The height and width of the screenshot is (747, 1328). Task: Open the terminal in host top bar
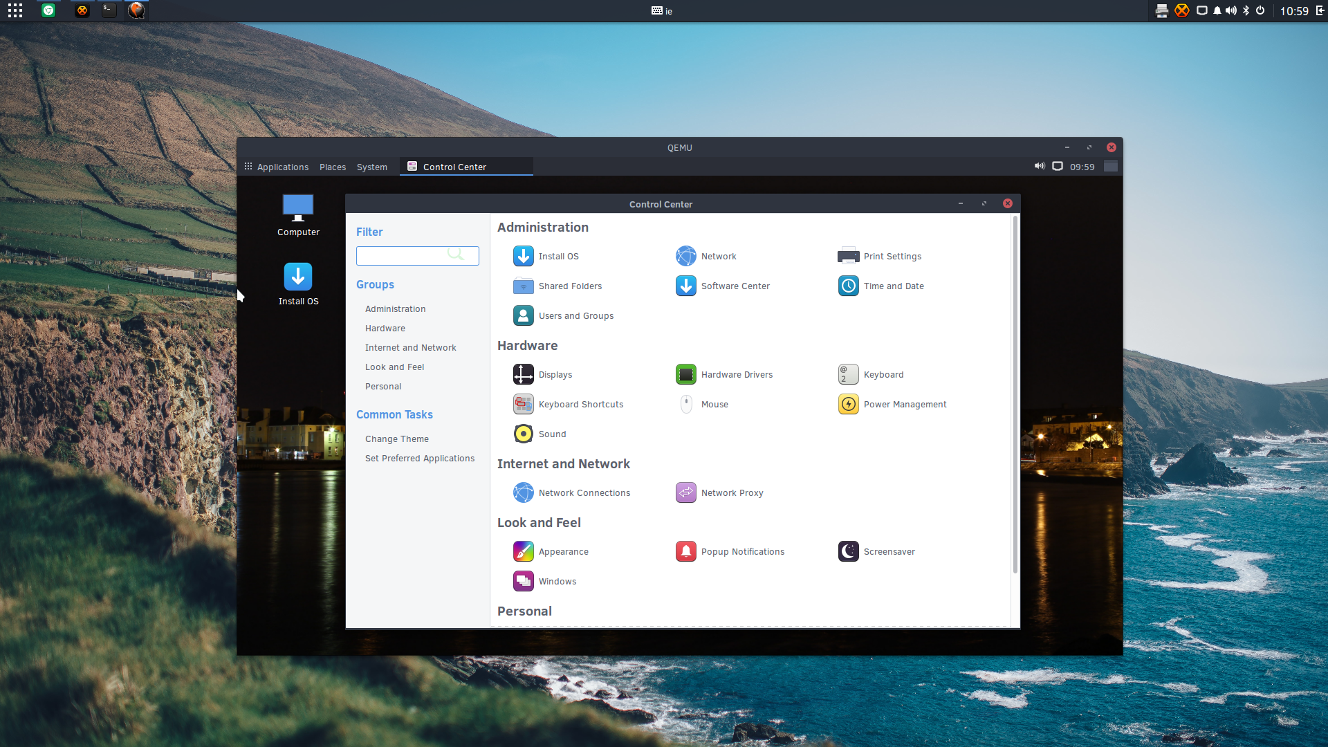tap(109, 10)
